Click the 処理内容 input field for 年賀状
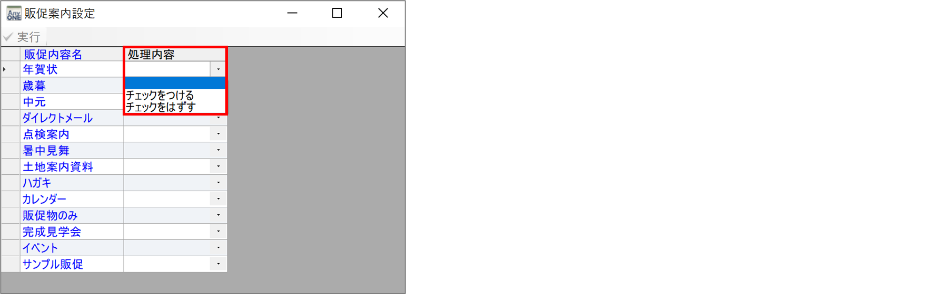The height and width of the screenshot is (294, 935). pyautogui.click(x=167, y=69)
